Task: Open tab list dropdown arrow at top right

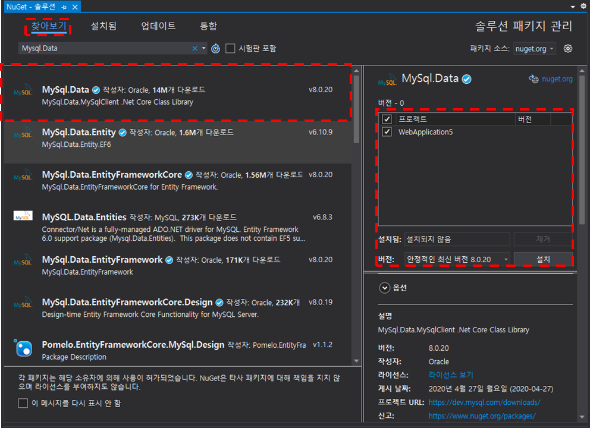Action: 573,7
